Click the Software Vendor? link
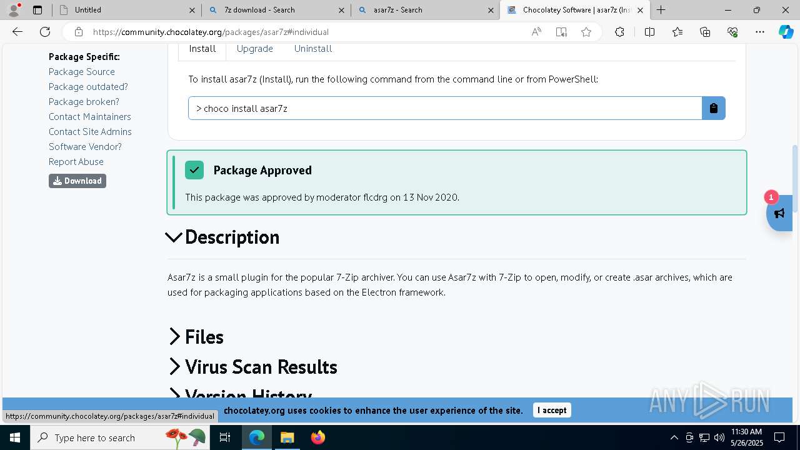800x450 pixels. point(85,147)
